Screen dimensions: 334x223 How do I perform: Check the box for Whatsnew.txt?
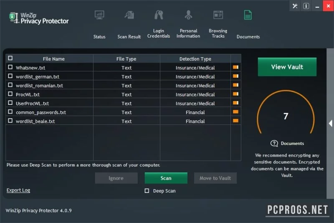point(10,67)
